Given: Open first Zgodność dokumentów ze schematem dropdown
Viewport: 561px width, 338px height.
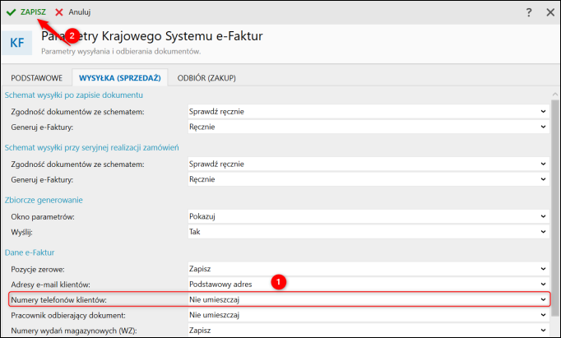Looking at the screenshot, I should click(x=543, y=111).
